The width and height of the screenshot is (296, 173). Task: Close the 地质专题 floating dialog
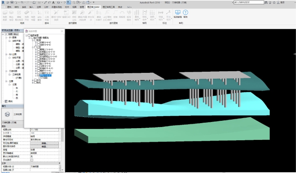62,31
